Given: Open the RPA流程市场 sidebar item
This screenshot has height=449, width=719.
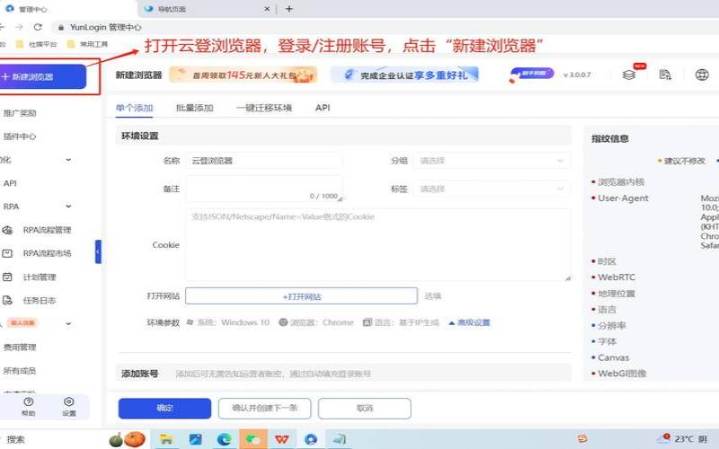Looking at the screenshot, I should 47,253.
